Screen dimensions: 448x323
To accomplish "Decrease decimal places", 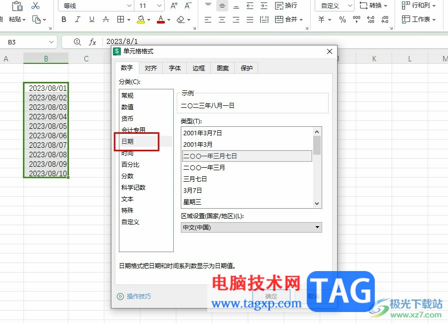I will [x=385, y=19].
